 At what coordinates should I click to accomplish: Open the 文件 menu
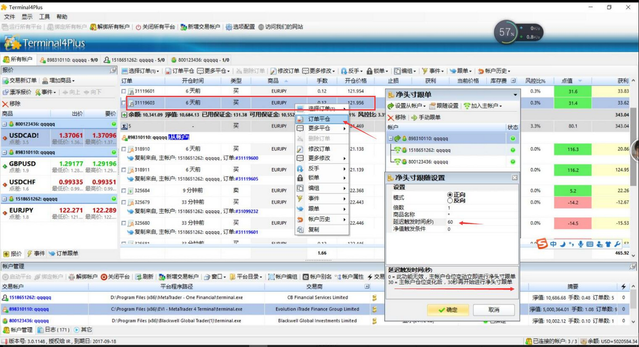coord(9,16)
